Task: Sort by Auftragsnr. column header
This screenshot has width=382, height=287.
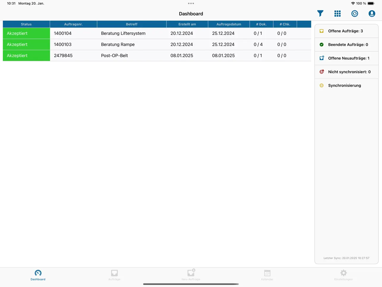Action: [x=73, y=24]
